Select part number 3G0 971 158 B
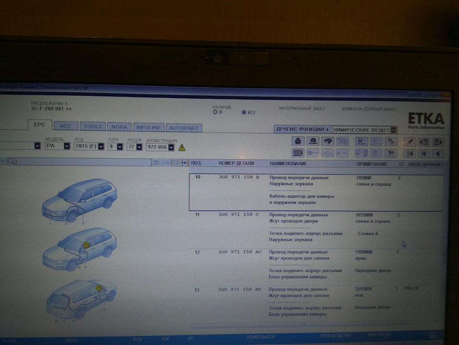The width and height of the screenshot is (459, 345). pyautogui.click(x=239, y=177)
